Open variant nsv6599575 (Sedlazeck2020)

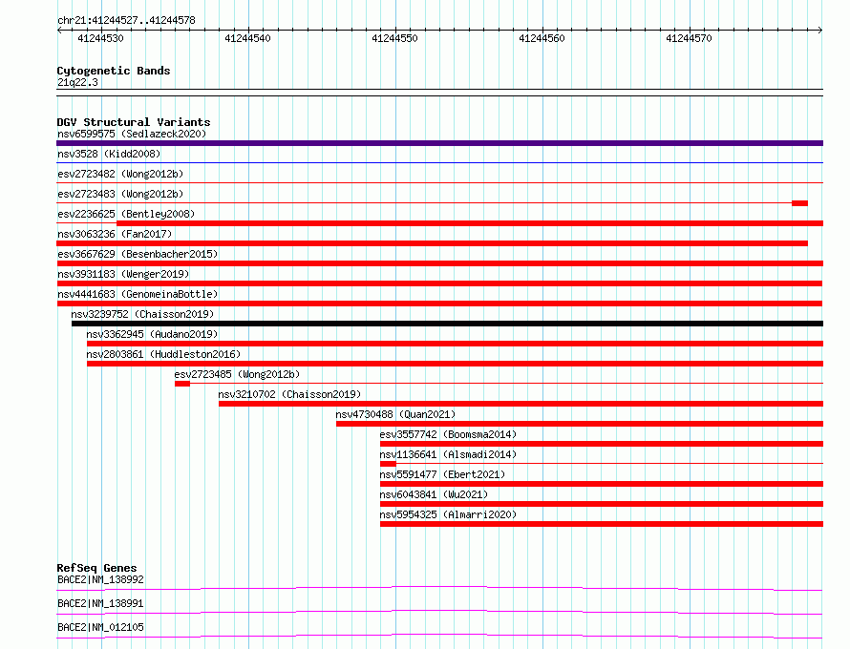[x=132, y=134]
